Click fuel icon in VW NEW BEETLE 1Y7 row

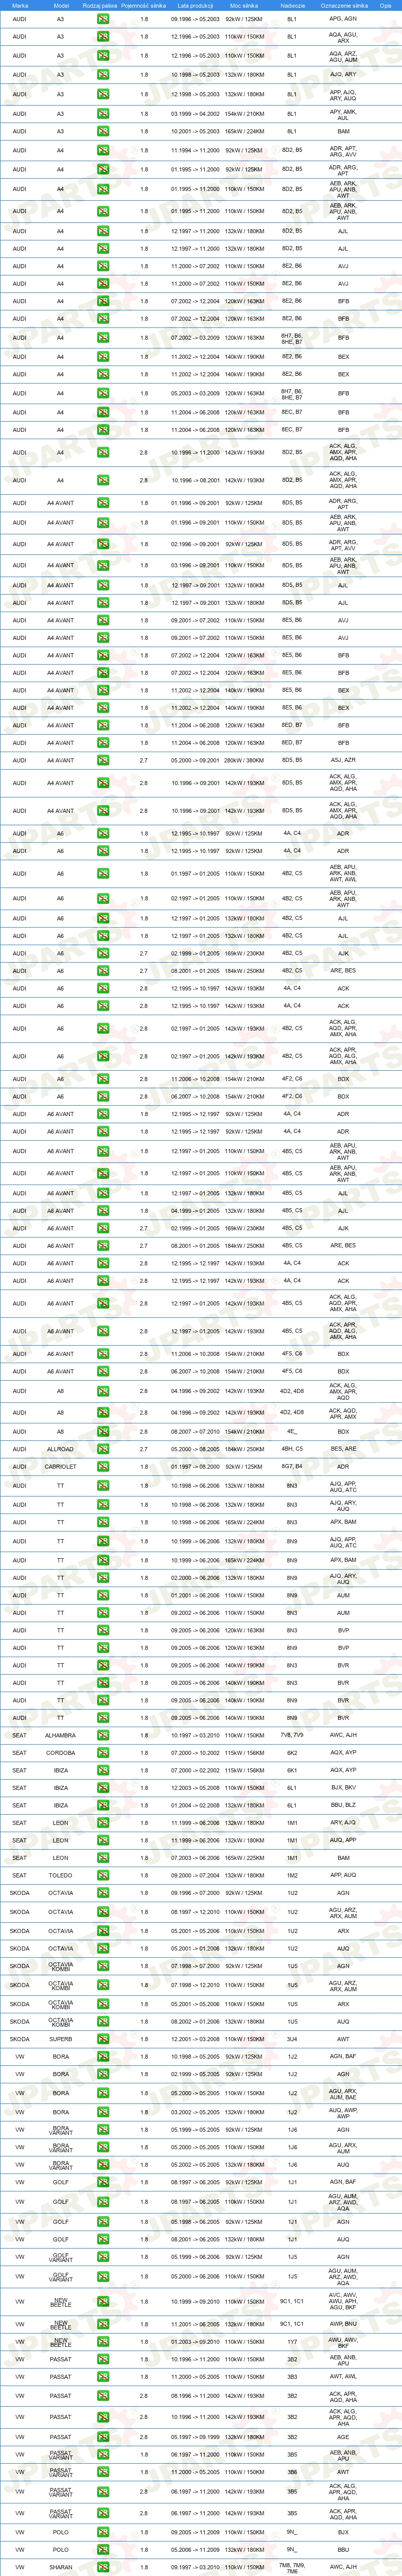coord(103,2341)
